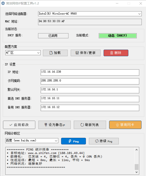
Task: Click the 网络诊断区 group title
Action: point(12,133)
